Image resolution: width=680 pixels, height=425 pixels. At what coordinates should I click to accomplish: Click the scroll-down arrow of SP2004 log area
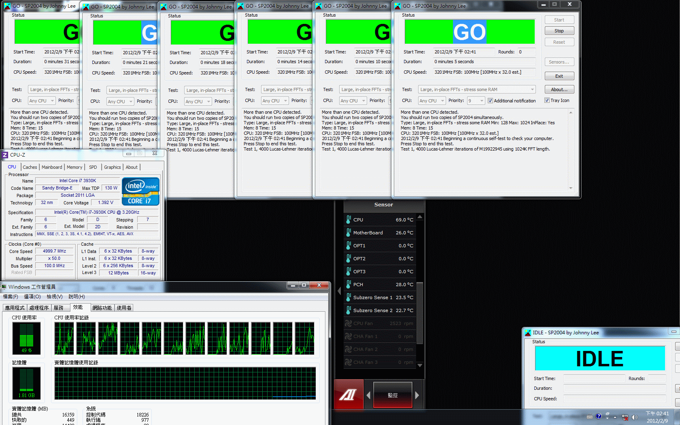pyautogui.click(x=571, y=188)
